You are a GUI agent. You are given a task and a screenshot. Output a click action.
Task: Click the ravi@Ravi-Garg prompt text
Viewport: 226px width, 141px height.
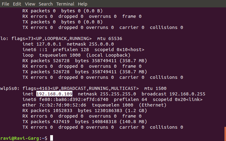(20, 138)
